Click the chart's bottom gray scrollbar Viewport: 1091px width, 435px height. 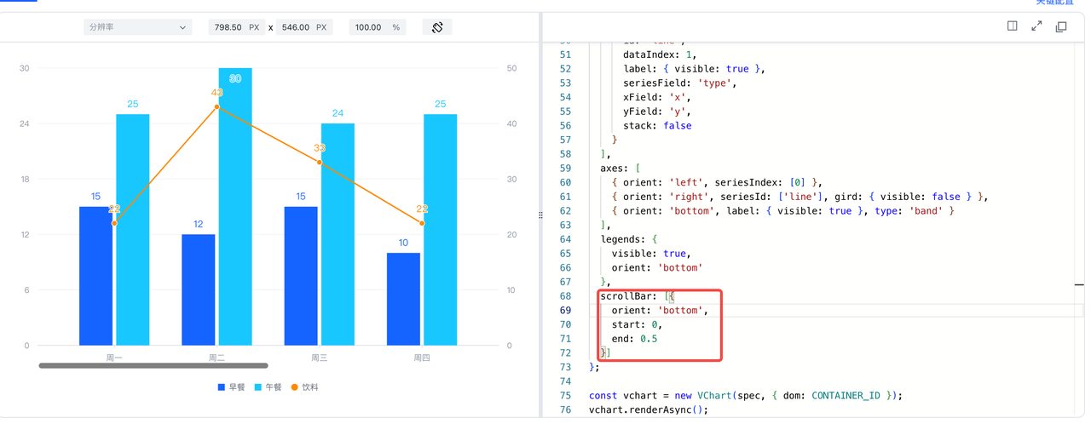coord(153,366)
